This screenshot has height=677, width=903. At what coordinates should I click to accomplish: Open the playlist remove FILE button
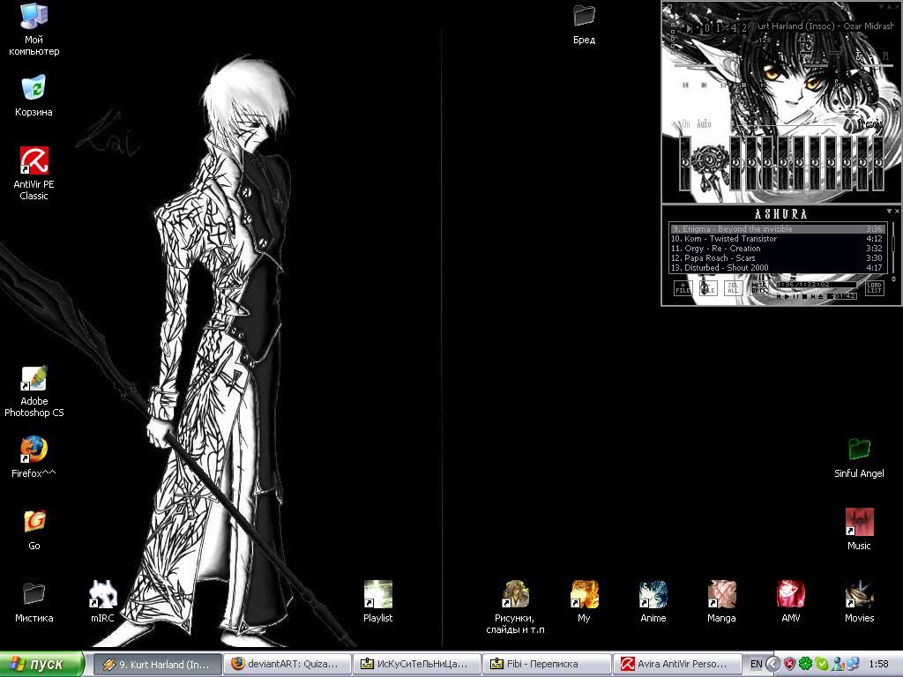[x=708, y=288]
